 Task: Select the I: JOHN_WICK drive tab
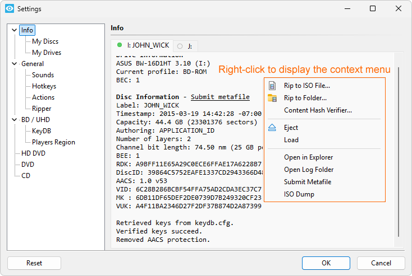tap(143, 45)
